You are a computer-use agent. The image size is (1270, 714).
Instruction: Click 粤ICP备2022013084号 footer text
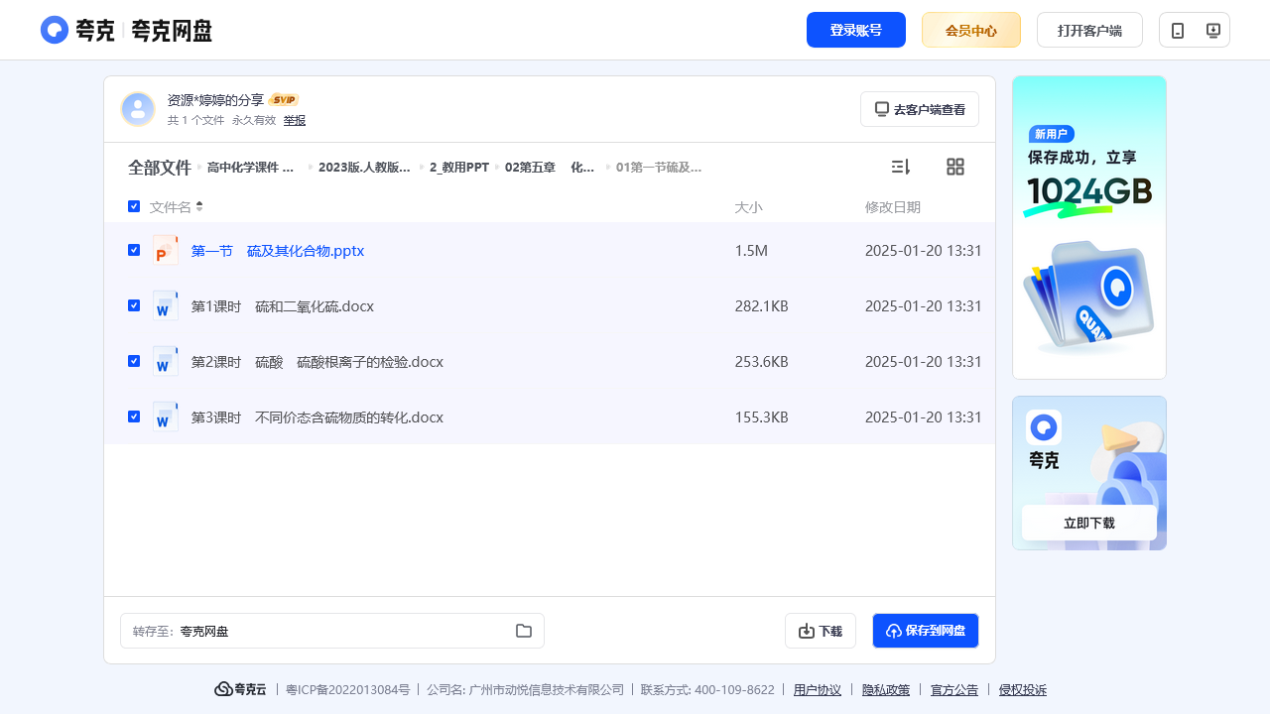(x=348, y=690)
